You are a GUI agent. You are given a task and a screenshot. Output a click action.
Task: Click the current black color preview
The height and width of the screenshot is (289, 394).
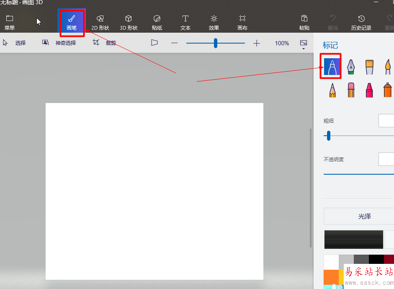point(354,240)
